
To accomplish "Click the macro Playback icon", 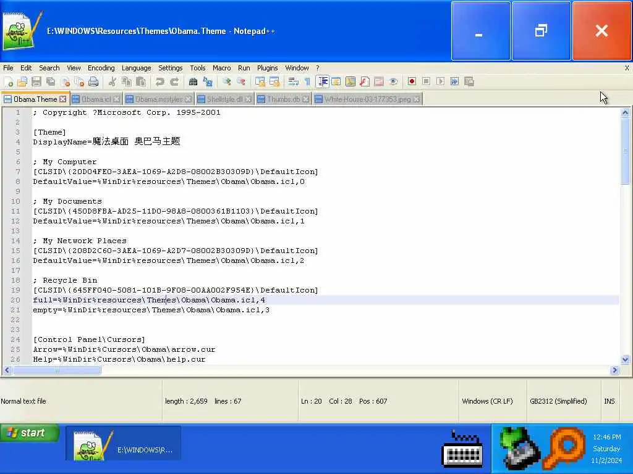I will coord(440,82).
